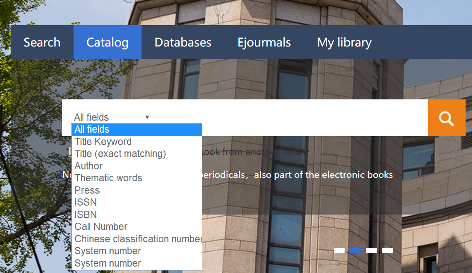Open the Search tab
This screenshot has width=472, height=273.
(x=42, y=42)
